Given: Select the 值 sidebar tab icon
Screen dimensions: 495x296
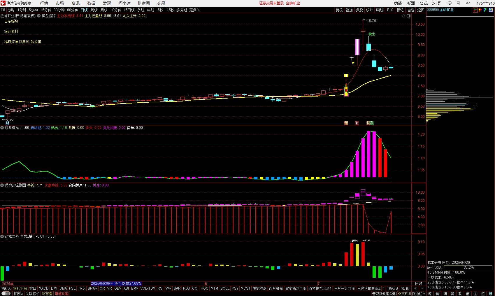Looking at the screenshot, I should pyautogui.click(x=468, y=294).
